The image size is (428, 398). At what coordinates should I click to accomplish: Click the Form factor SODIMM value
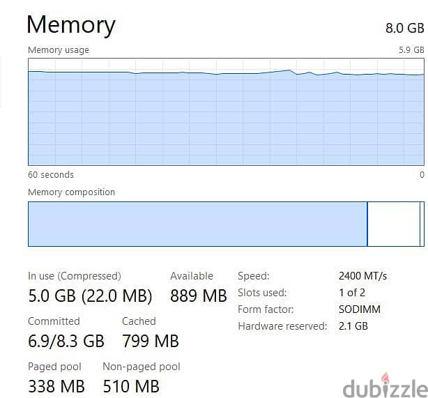pyautogui.click(x=360, y=309)
